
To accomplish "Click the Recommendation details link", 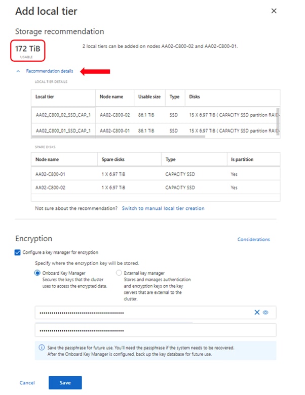I will coord(50,71).
